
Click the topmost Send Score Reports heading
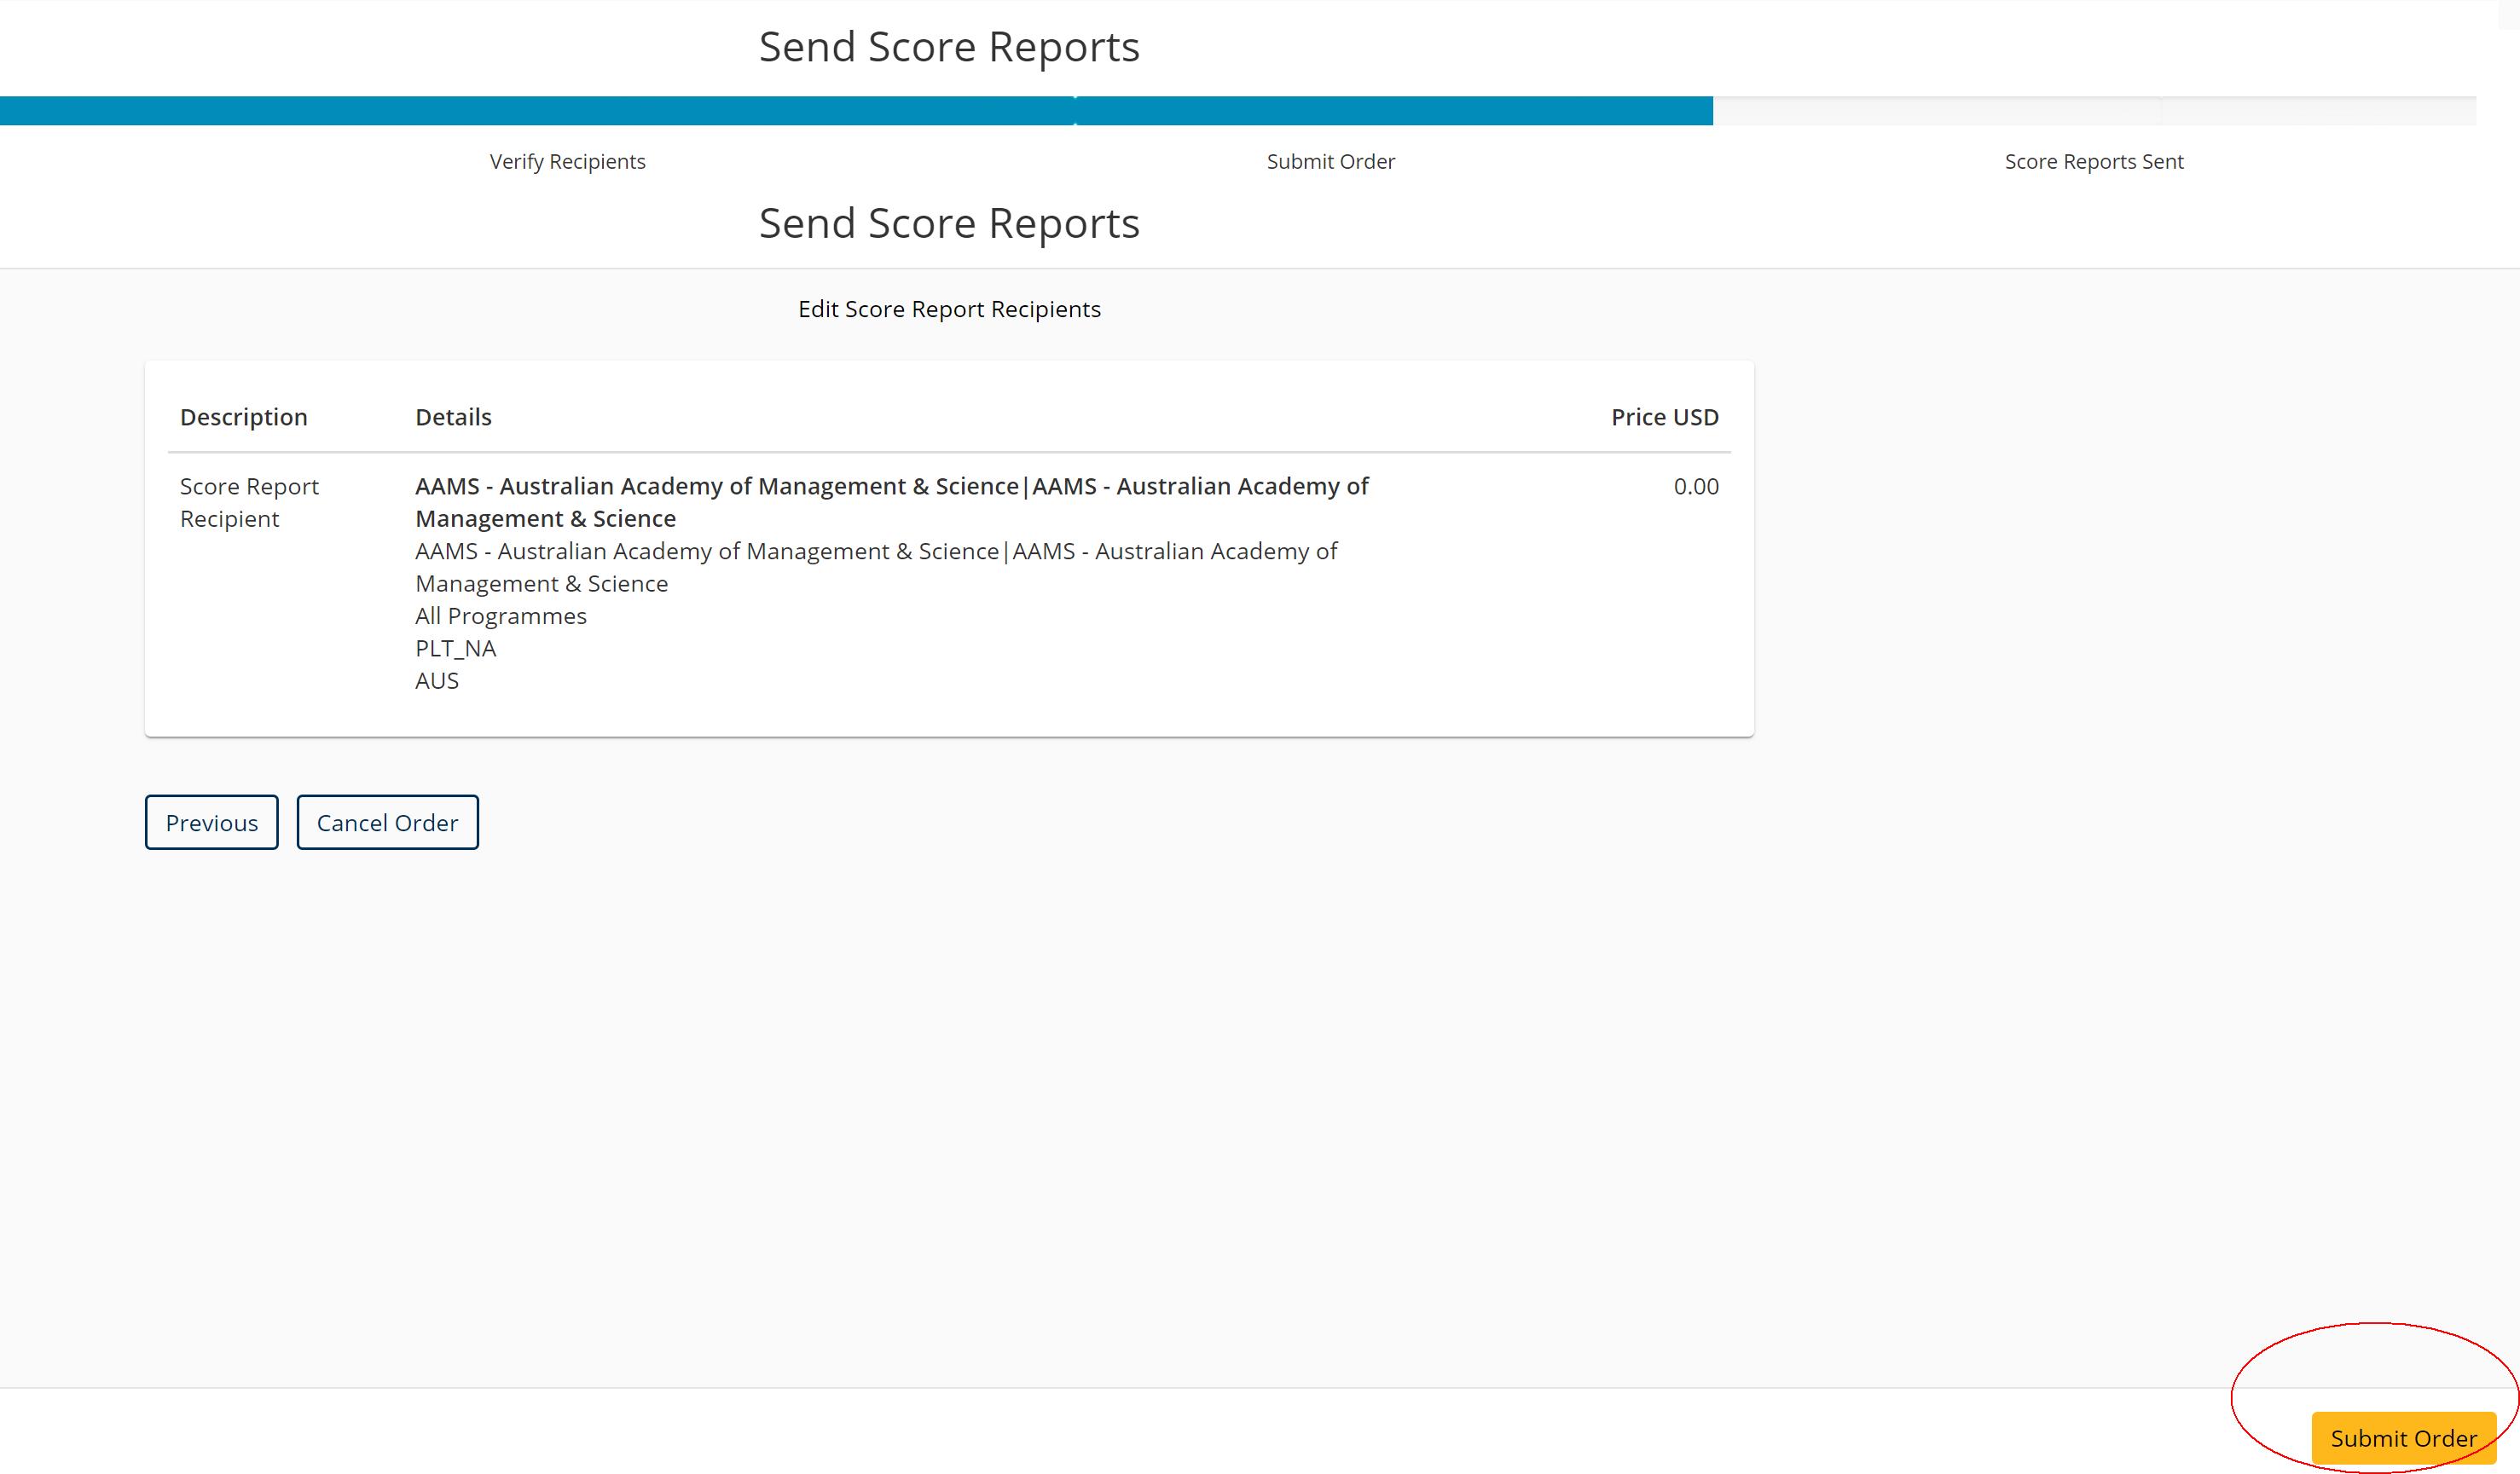(948, 47)
